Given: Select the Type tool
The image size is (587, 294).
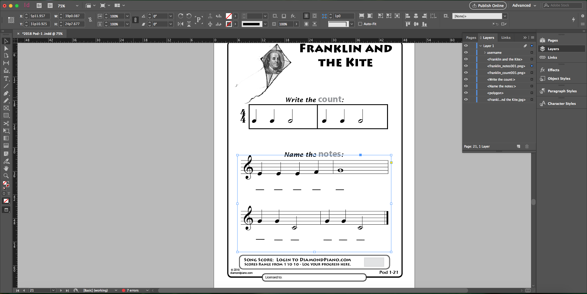Looking at the screenshot, I should (6, 79).
